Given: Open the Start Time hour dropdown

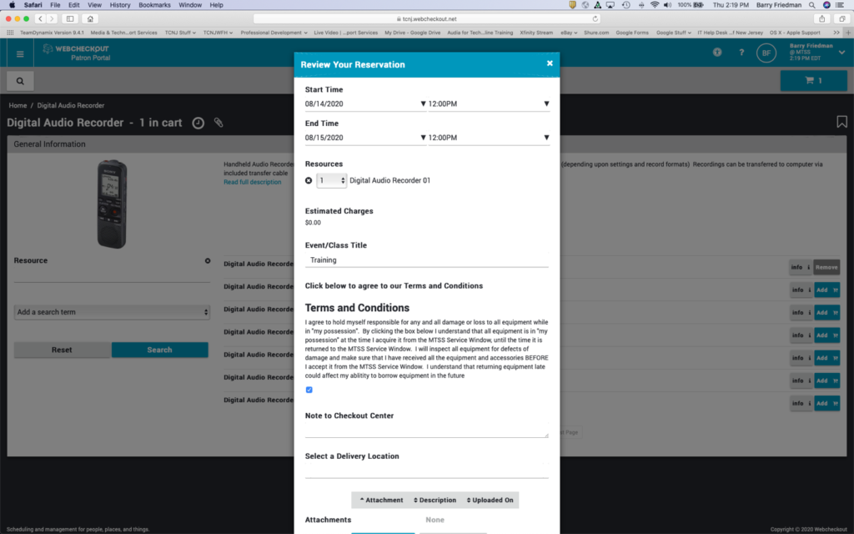Looking at the screenshot, I should pyautogui.click(x=489, y=103).
